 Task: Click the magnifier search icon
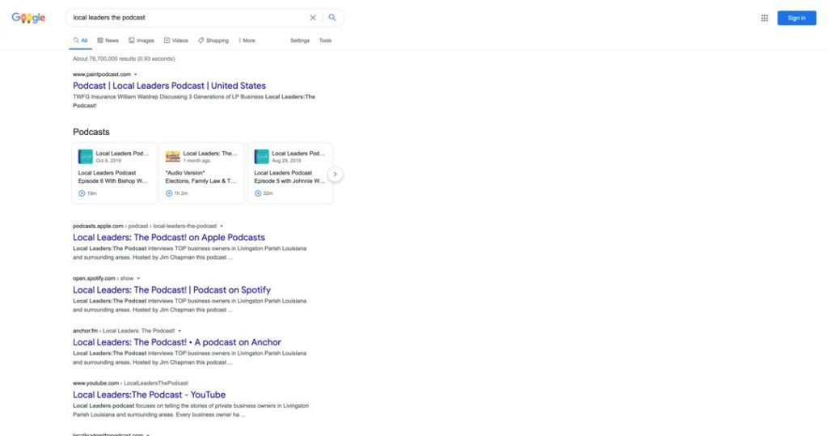pyautogui.click(x=332, y=18)
